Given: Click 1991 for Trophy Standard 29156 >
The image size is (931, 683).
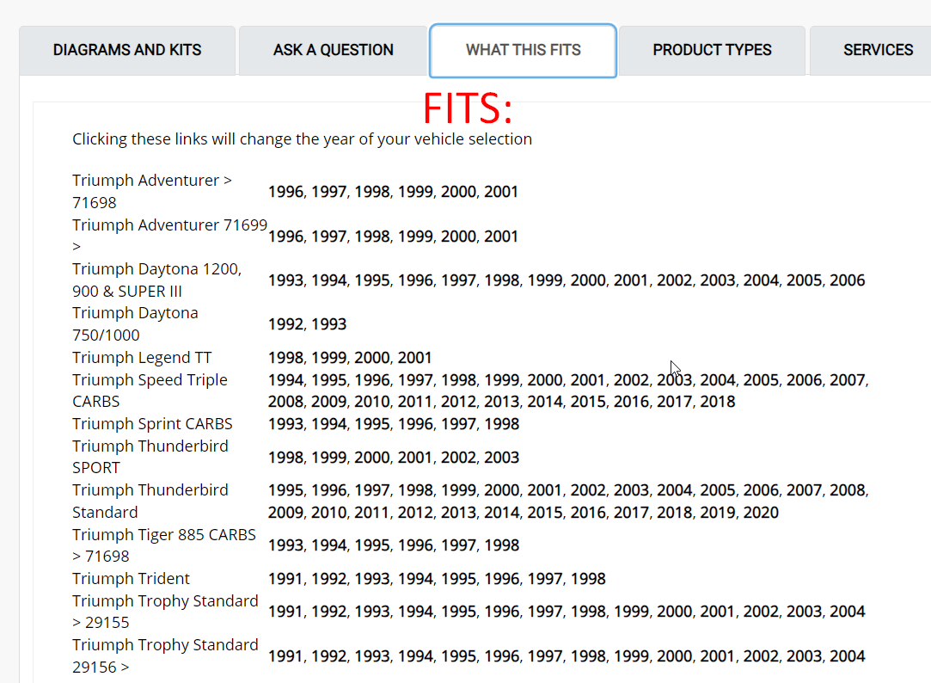Looking at the screenshot, I should (x=285, y=656).
